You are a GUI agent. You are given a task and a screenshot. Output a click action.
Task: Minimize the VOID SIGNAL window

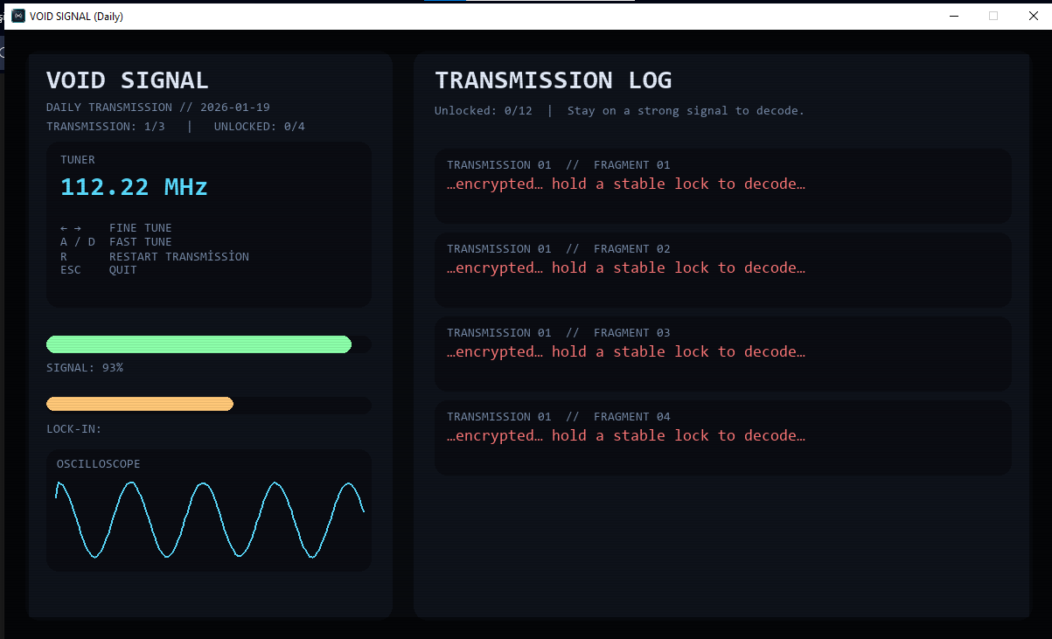953,16
